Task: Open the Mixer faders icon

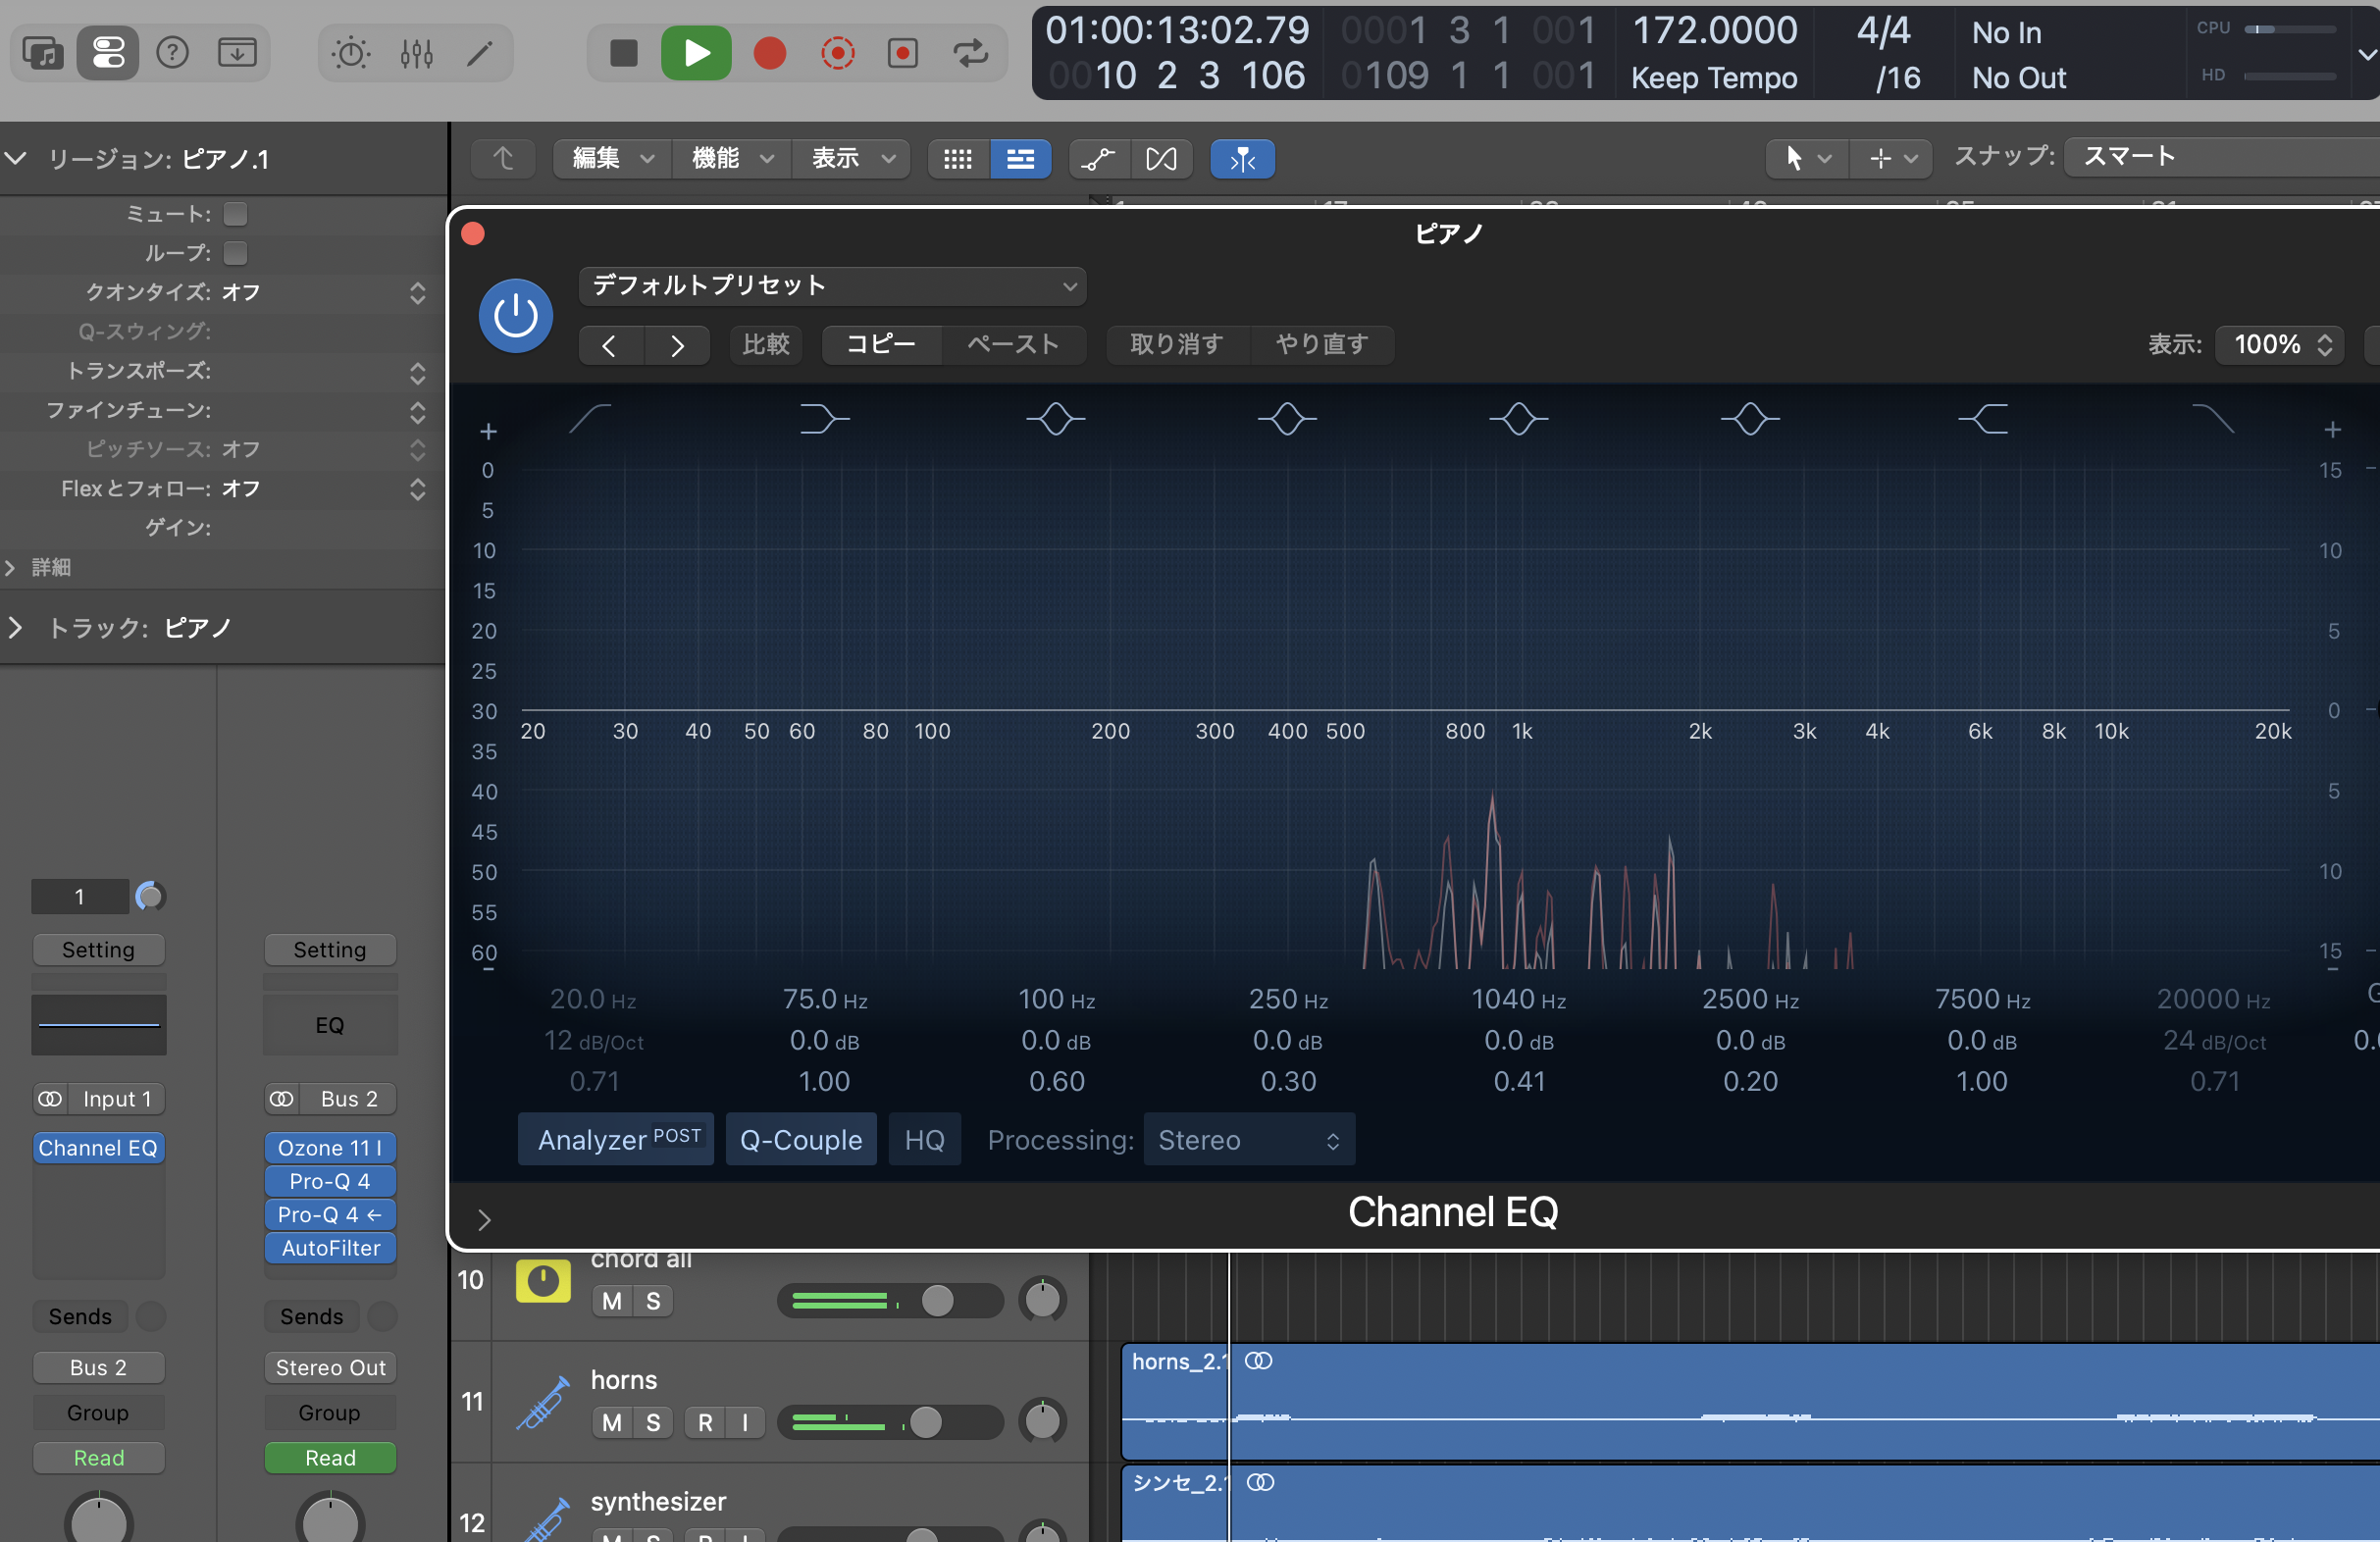Action: (416, 52)
